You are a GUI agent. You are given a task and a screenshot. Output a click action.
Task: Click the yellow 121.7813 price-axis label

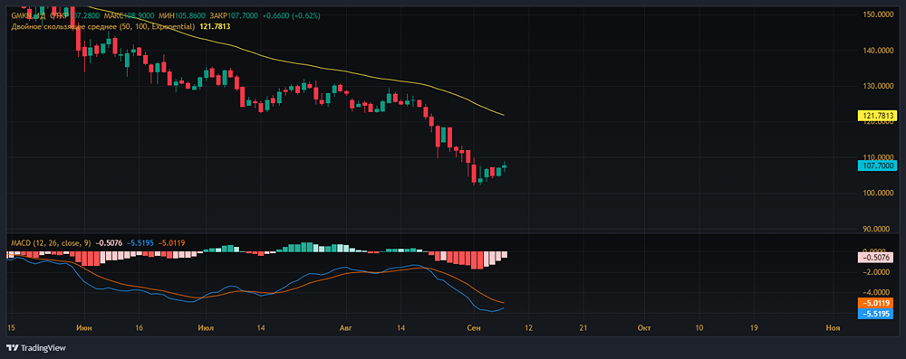point(877,116)
